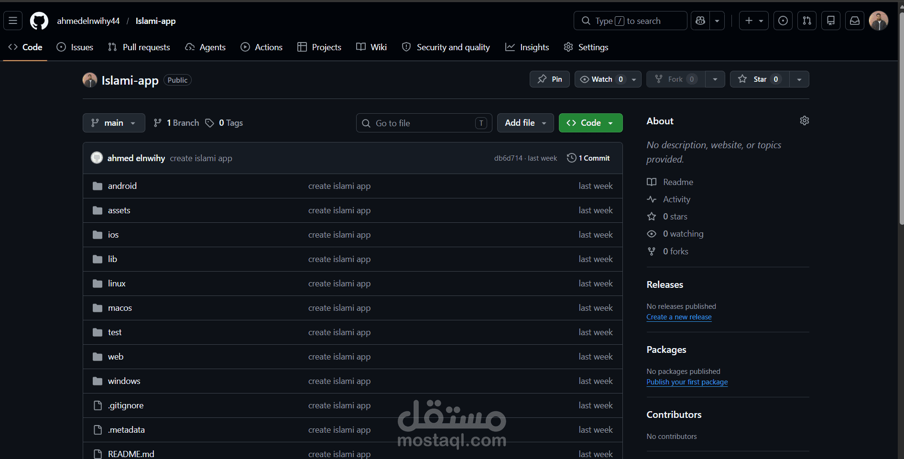Open the Agents tab
This screenshot has width=904, height=459.
point(206,47)
